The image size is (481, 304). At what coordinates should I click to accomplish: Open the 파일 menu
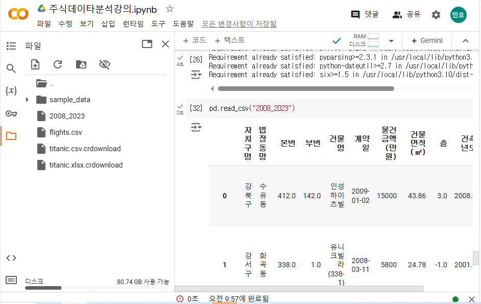(x=44, y=24)
